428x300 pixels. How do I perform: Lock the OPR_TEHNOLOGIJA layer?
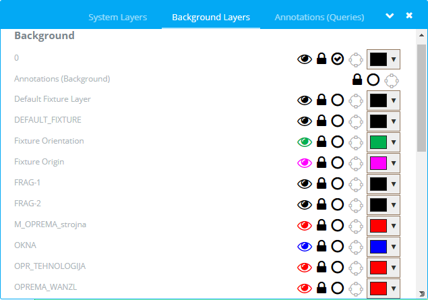(x=322, y=267)
